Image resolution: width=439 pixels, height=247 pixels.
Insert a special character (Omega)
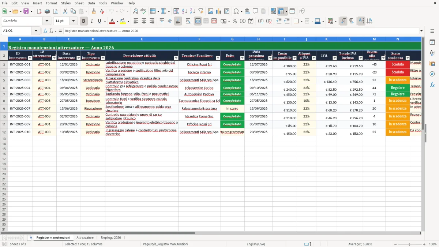click(236, 11)
